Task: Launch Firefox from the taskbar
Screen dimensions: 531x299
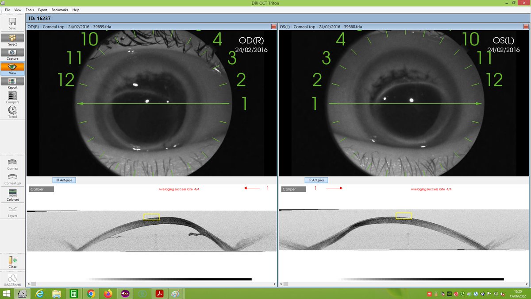Action: click(x=108, y=293)
